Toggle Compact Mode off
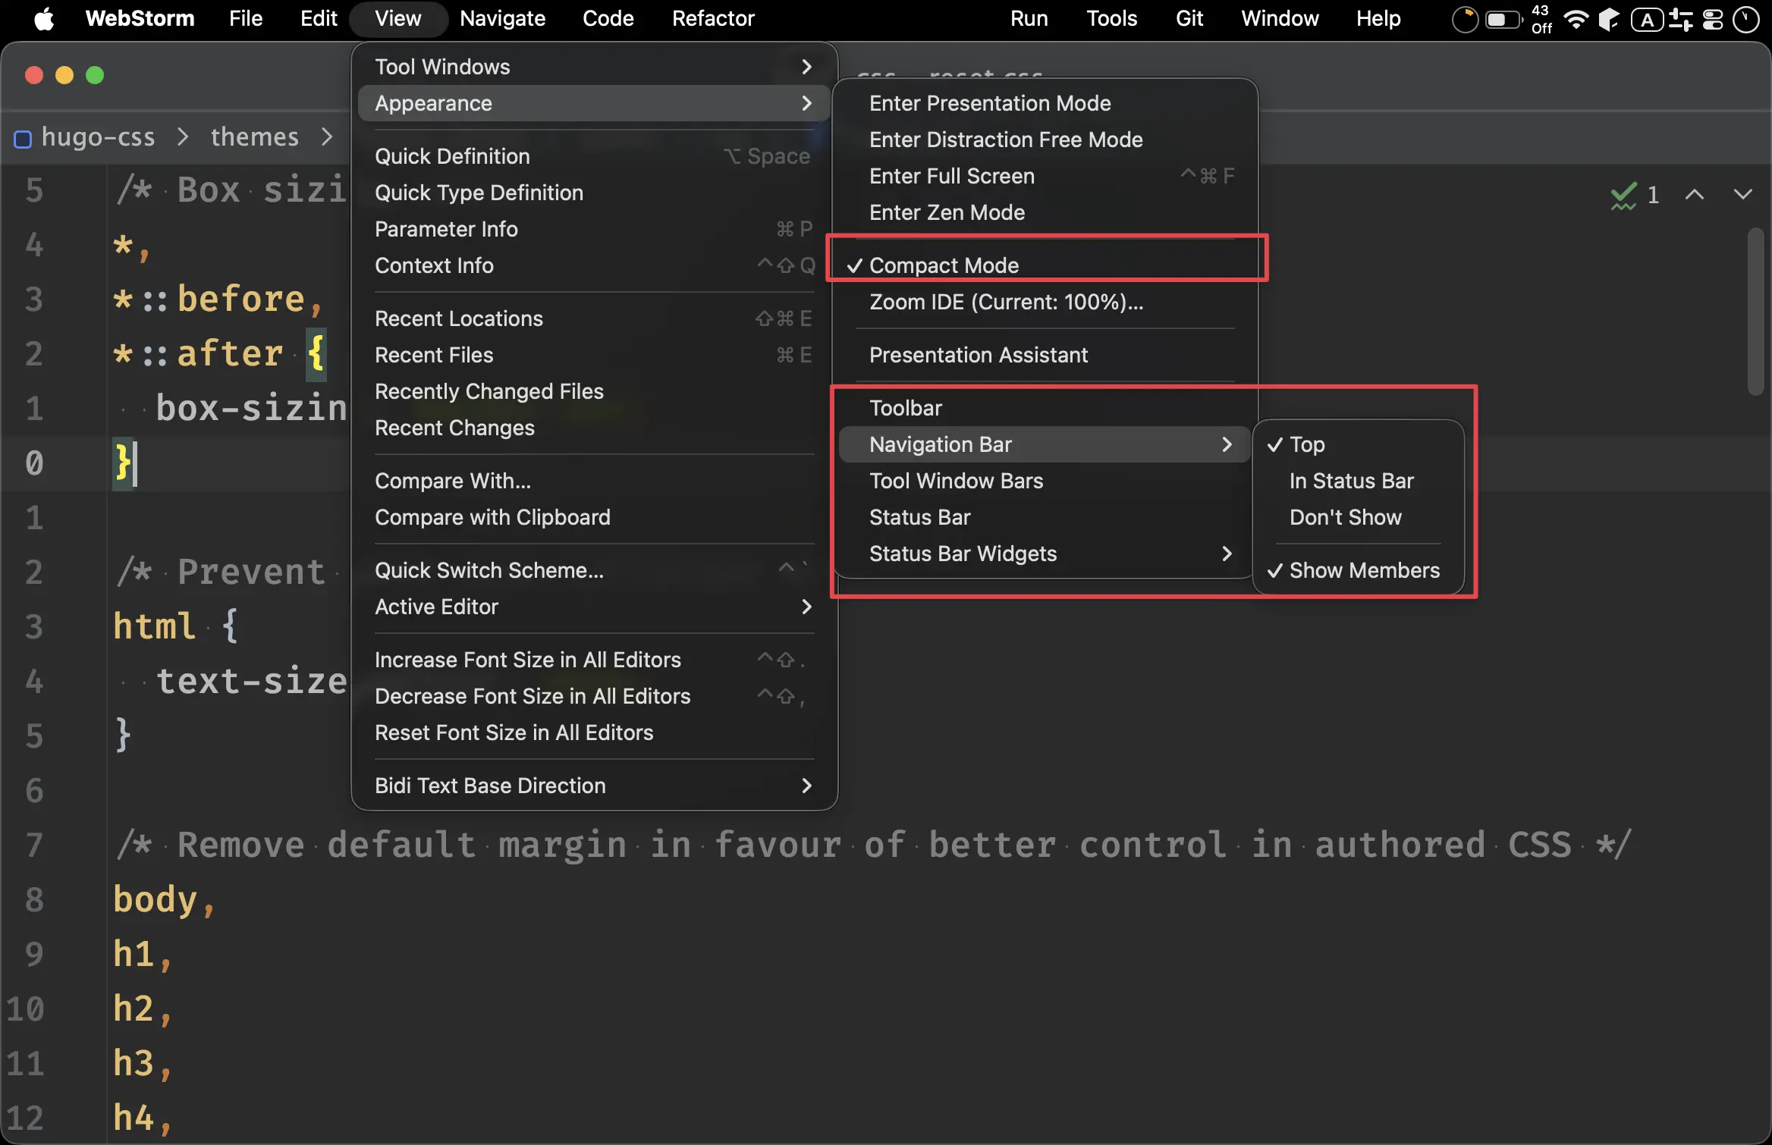Viewport: 1772px width, 1145px height. coord(943,265)
